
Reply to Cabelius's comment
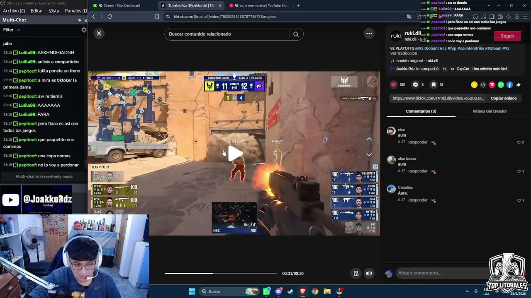[x=418, y=200]
